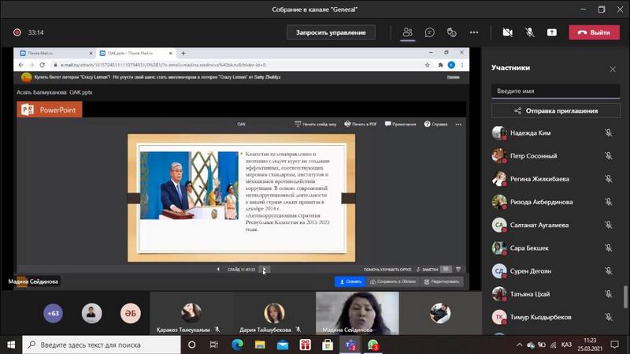Close the Участники panel
630x354 pixels.
click(x=613, y=69)
